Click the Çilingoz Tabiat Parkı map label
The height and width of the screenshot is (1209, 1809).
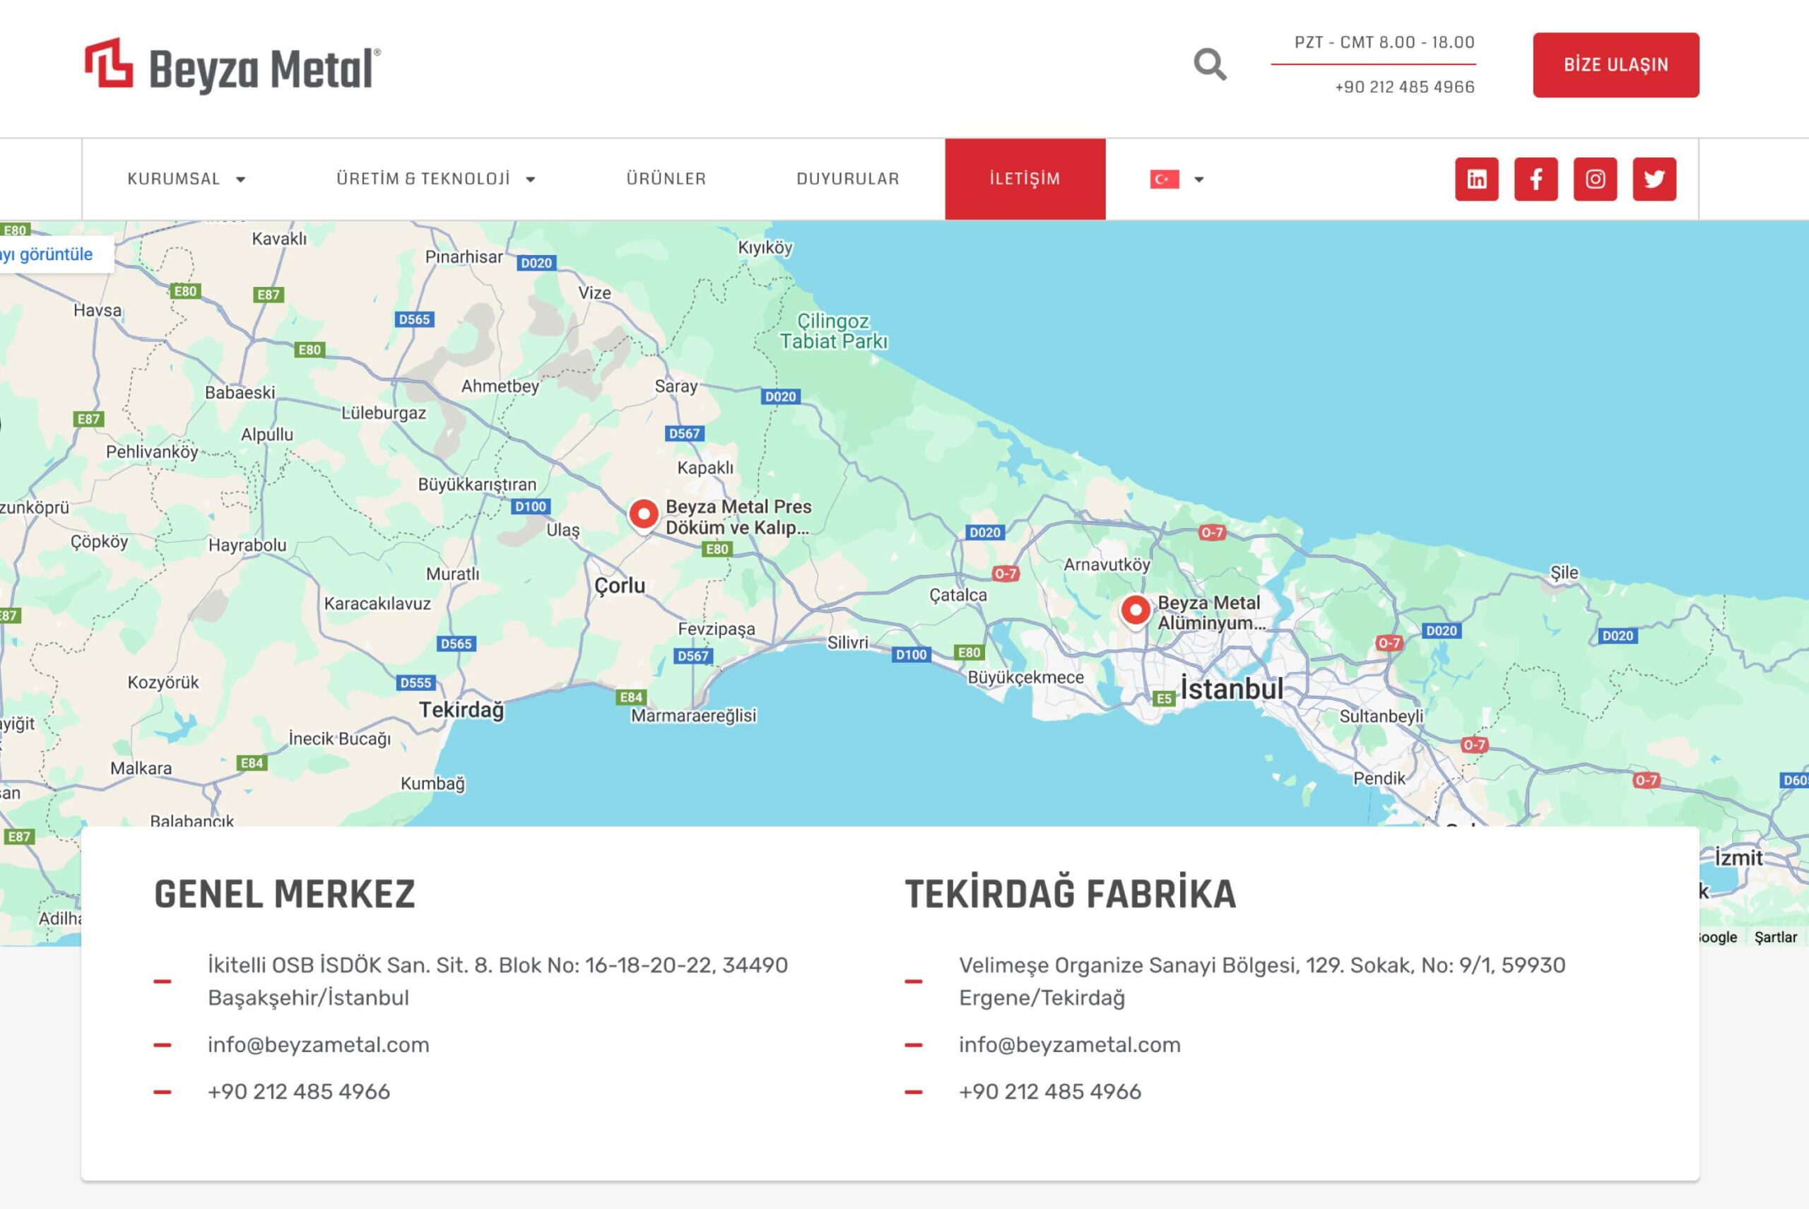834,331
